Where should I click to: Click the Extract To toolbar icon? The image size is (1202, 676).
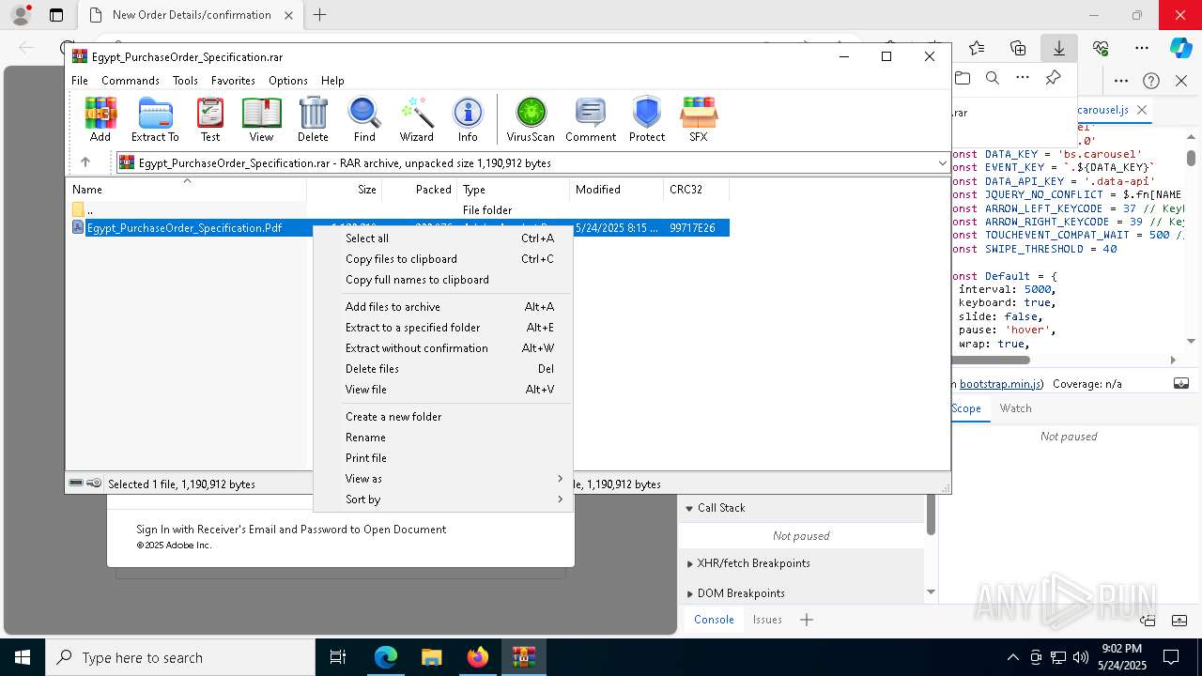click(155, 119)
